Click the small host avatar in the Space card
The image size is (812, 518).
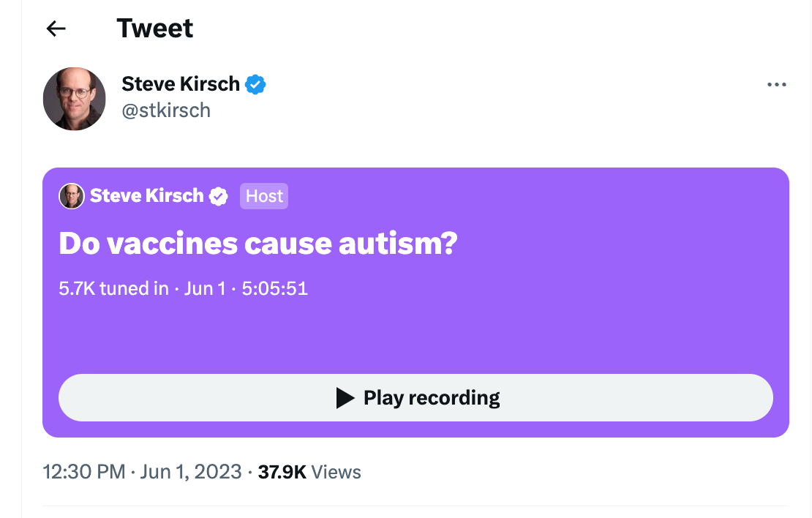[72, 196]
